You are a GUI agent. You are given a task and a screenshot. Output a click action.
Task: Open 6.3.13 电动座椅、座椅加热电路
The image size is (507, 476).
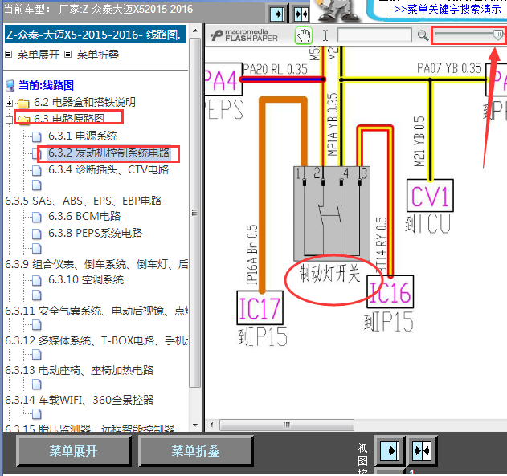pyautogui.click(x=80, y=370)
